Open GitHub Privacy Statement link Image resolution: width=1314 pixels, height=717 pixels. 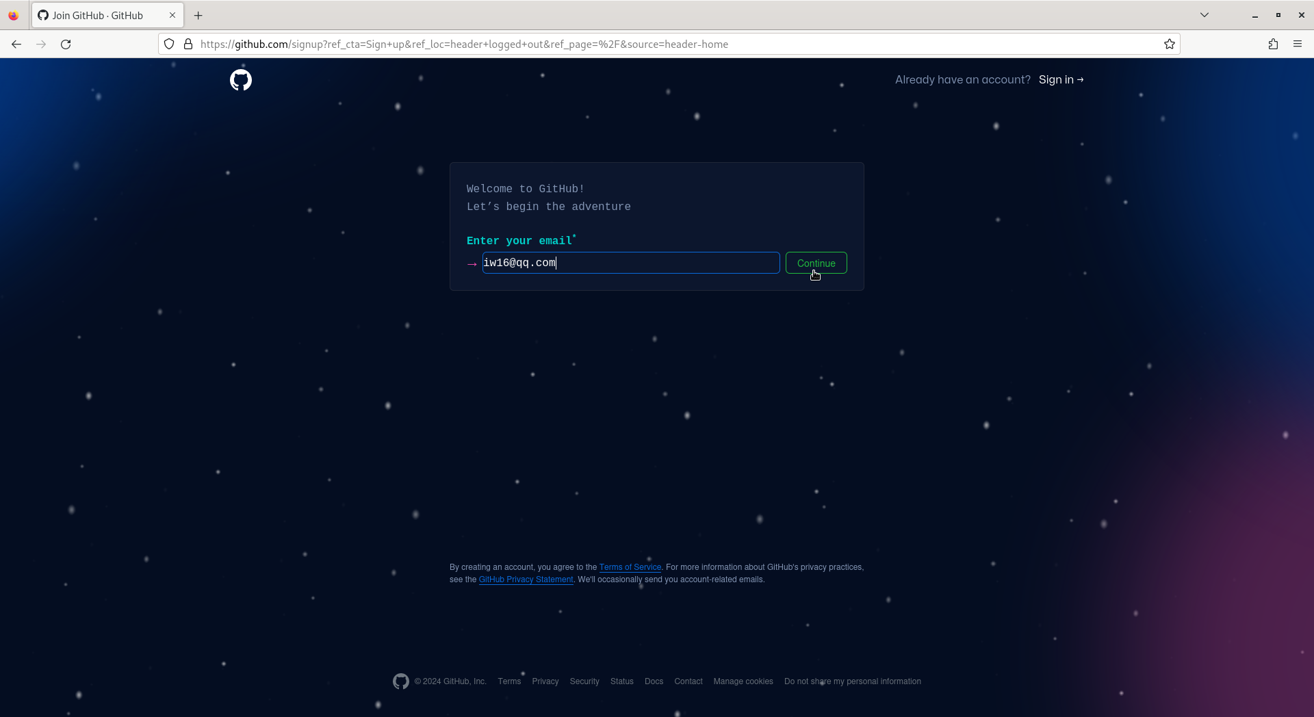pyautogui.click(x=526, y=579)
